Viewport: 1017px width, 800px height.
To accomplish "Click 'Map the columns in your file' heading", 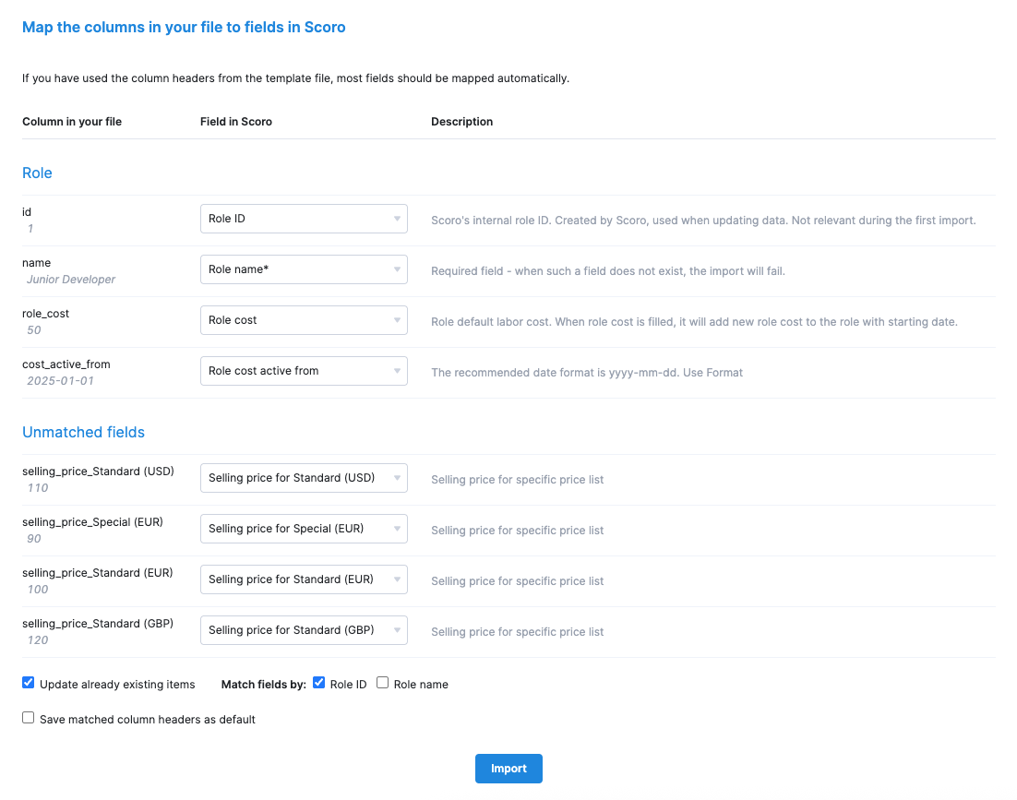I will (x=184, y=28).
